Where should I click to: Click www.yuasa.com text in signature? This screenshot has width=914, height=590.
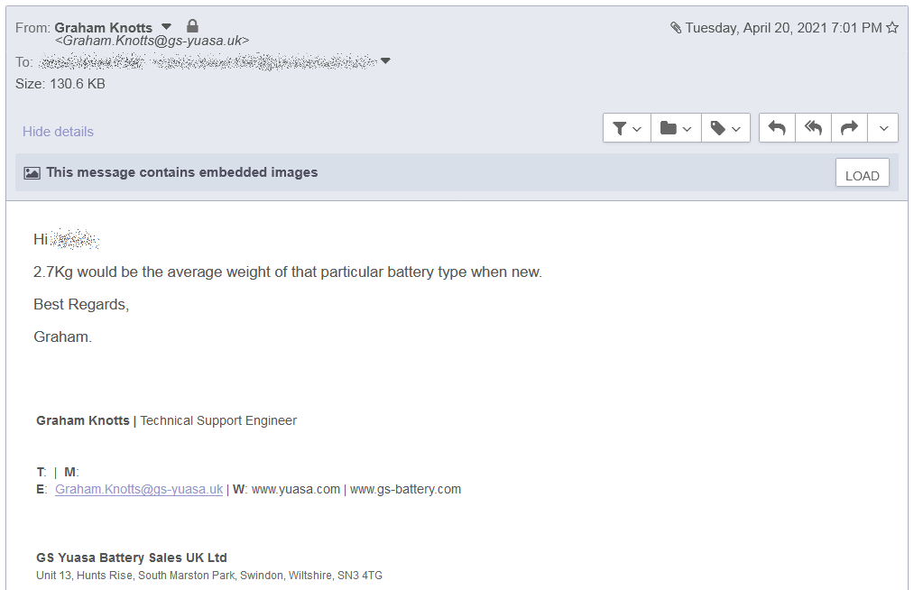pyautogui.click(x=296, y=489)
